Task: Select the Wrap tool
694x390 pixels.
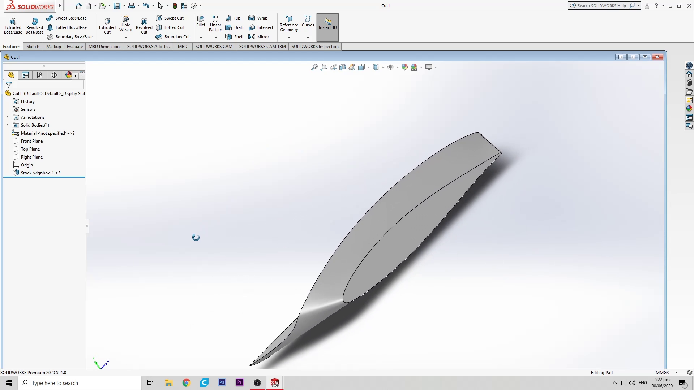Action: pyautogui.click(x=258, y=18)
